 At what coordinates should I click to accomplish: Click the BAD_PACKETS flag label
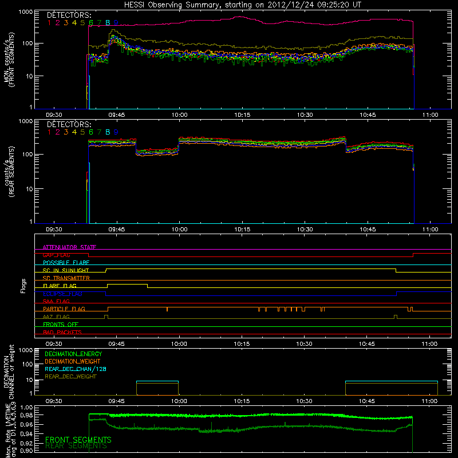coord(62,332)
